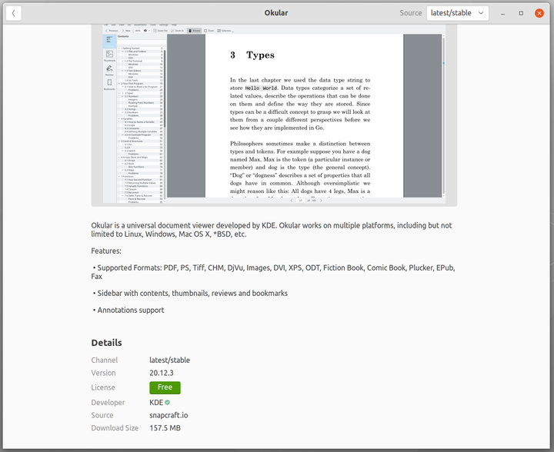Image resolution: width=554 pixels, height=452 pixels.
Task: Click the License label in Details
Action: (x=103, y=387)
